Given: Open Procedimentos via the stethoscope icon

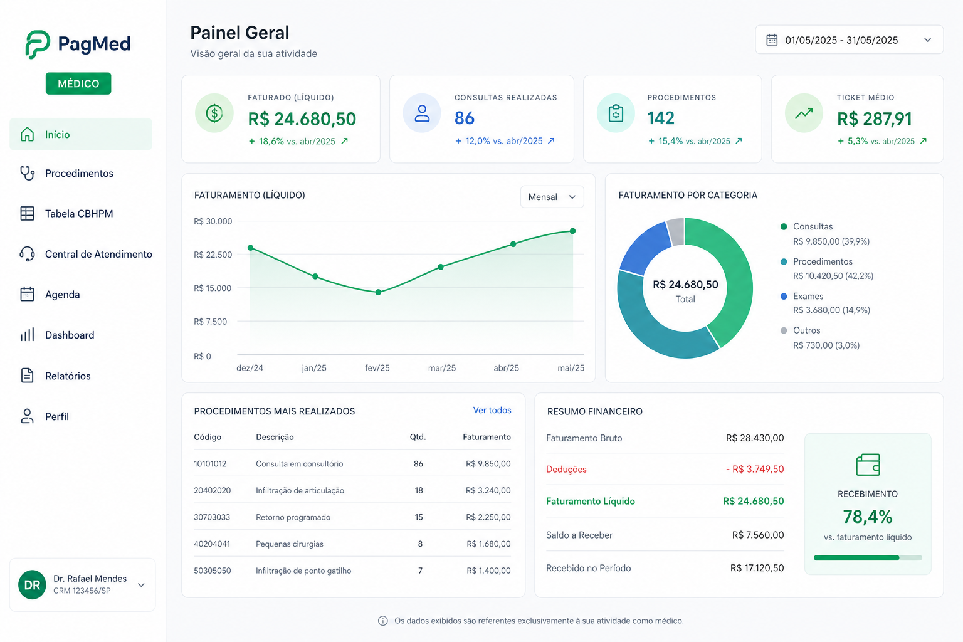Looking at the screenshot, I should (x=27, y=173).
